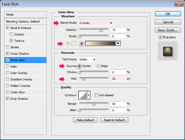Click the Size slider handle
Image resolution: width=185 pixels, height=140 pixels.
click(84, 79)
